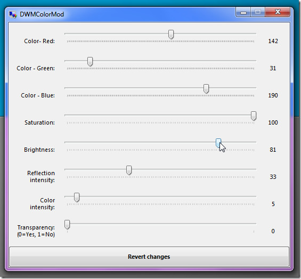Click the Color- Red slider thumb
The width and height of the screenshot is (301, 279).
point(171,35)
